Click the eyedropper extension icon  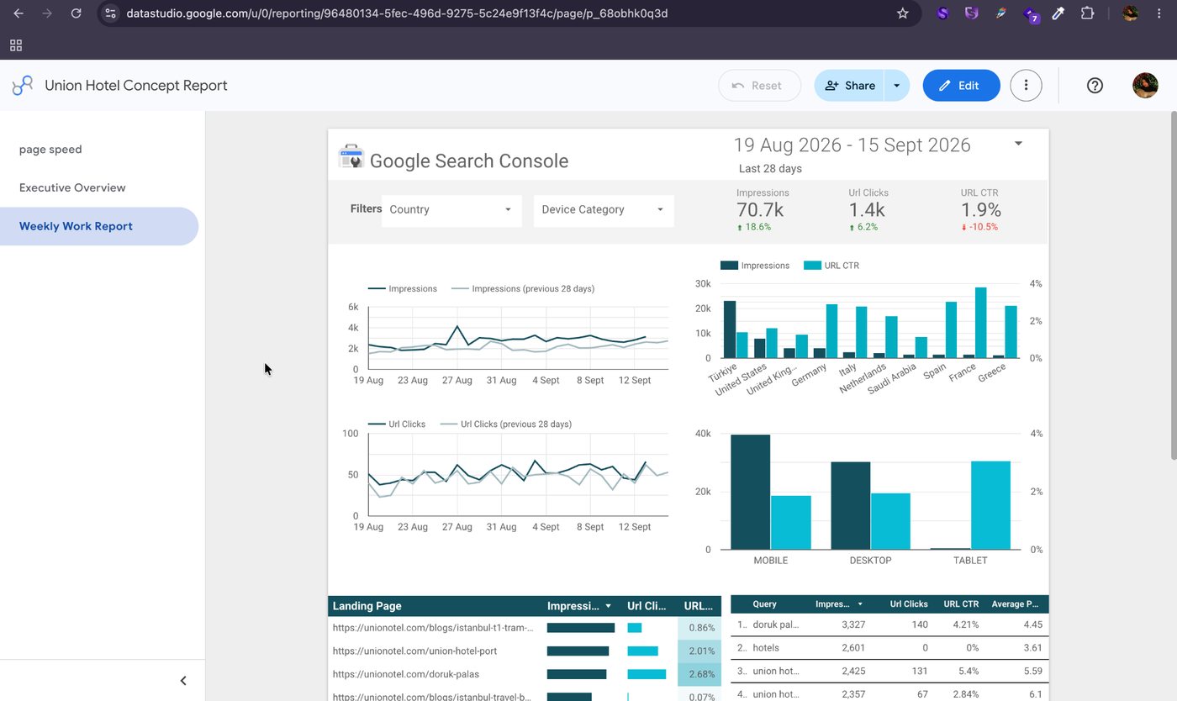[x=1058, y=13]
